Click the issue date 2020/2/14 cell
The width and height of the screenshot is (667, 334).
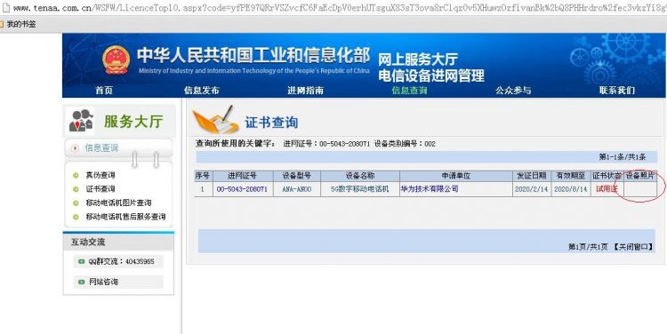pyautogui.click(x=531, y=189)
